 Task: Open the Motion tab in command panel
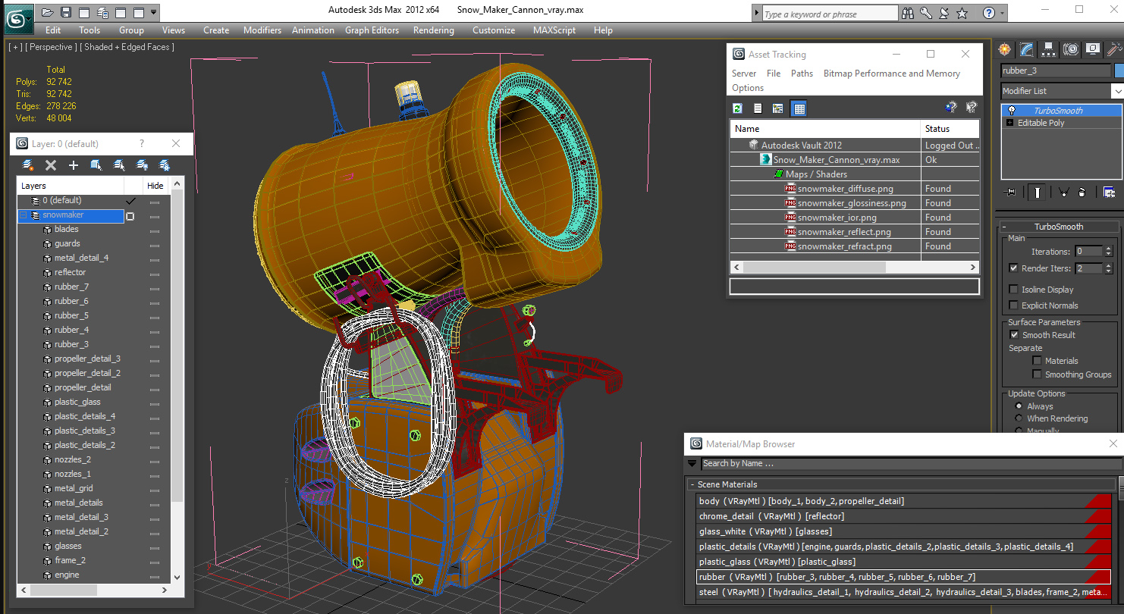pyautogui.click(x=1070, y=49)
